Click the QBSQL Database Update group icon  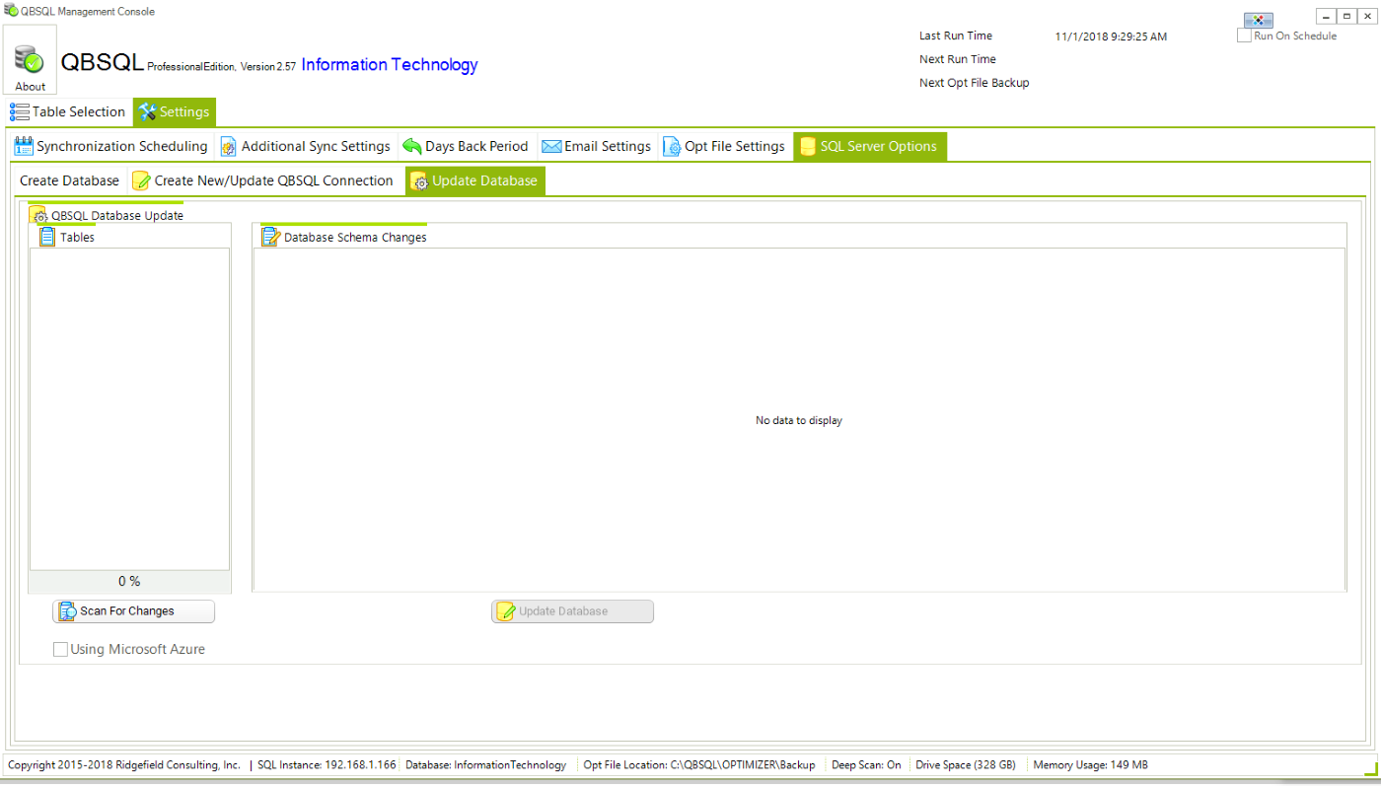[39, 215]
